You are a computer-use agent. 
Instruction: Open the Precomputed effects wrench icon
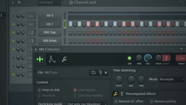116,94
